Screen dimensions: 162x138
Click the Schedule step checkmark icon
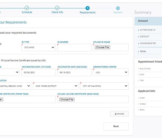tap(27, 8)
